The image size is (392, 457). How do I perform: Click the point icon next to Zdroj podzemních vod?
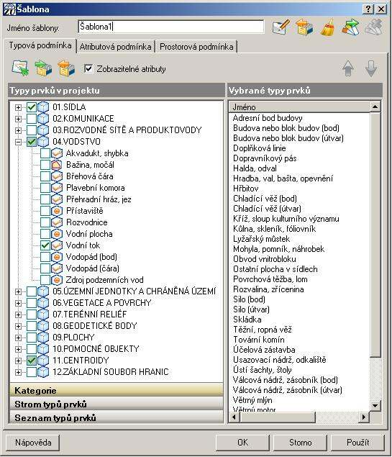(57, 280)
